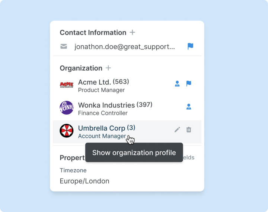Click the Umbrella Corp logo
The width and height of the screenshot is (268, 212).
[x=67, y=131]
